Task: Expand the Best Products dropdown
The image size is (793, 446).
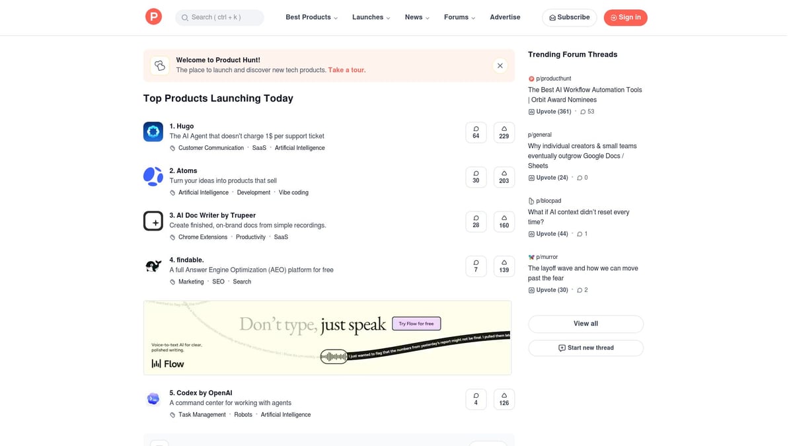Action: click(x=311, y=17)
